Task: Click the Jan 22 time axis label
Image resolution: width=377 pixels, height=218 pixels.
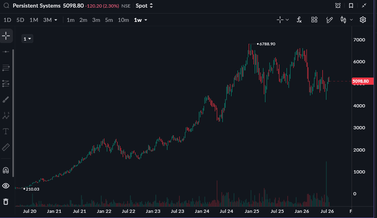Action: [x=104, y=211]
